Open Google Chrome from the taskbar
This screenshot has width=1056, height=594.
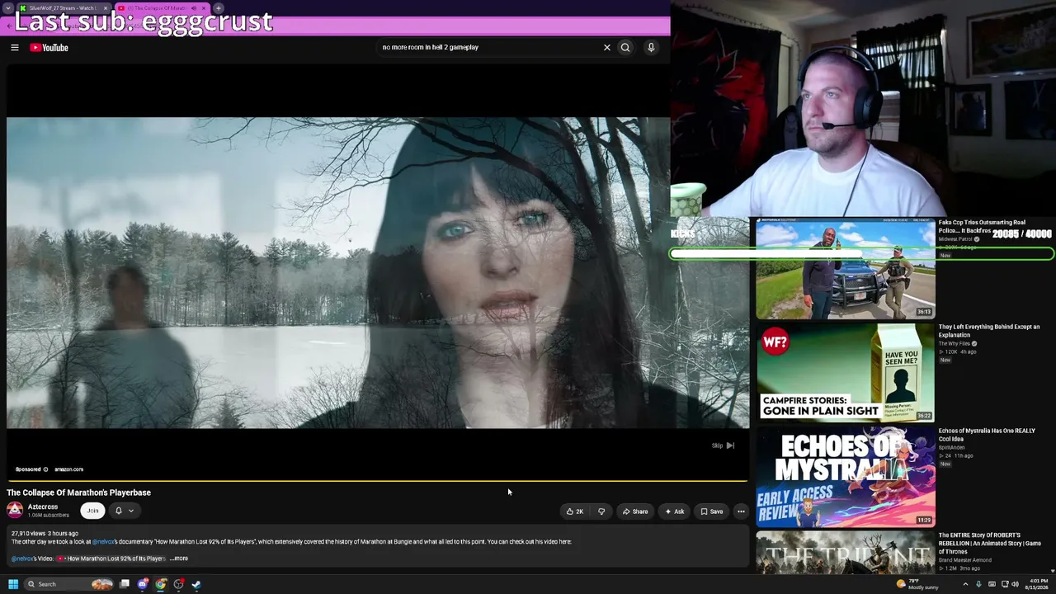tap(161, 584)
